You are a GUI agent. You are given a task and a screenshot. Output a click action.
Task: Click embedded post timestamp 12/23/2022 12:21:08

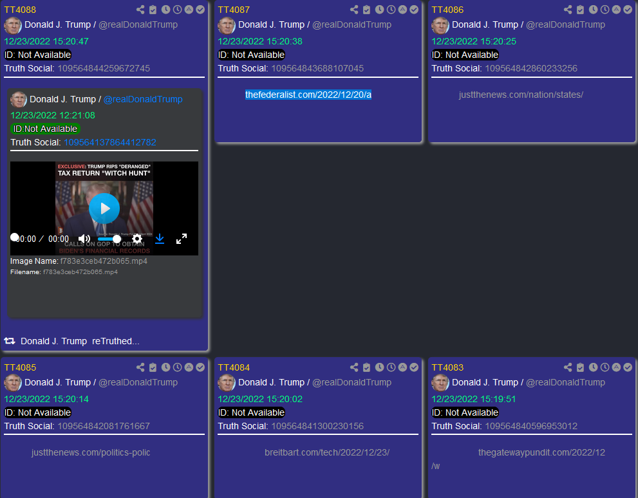(x=53, y=115)
